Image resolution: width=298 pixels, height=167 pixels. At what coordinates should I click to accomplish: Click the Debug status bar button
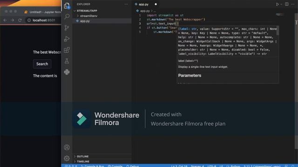point(133,166)
